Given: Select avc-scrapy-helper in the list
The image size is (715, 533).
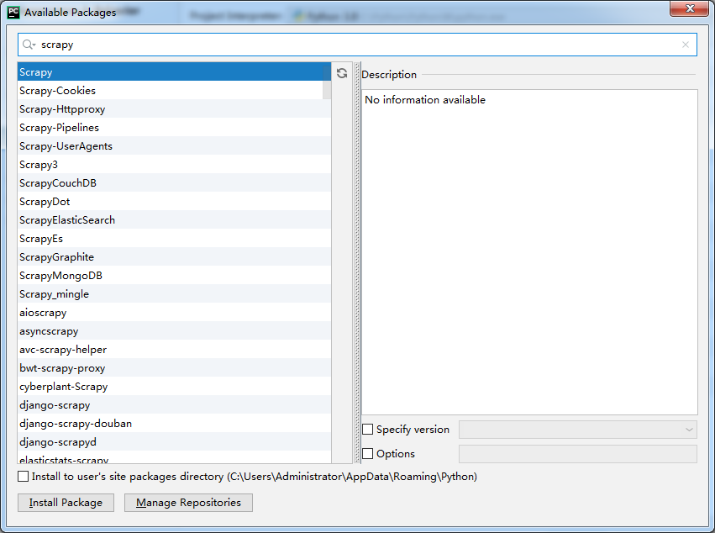Looking at the screenshot, I should 174,350.
